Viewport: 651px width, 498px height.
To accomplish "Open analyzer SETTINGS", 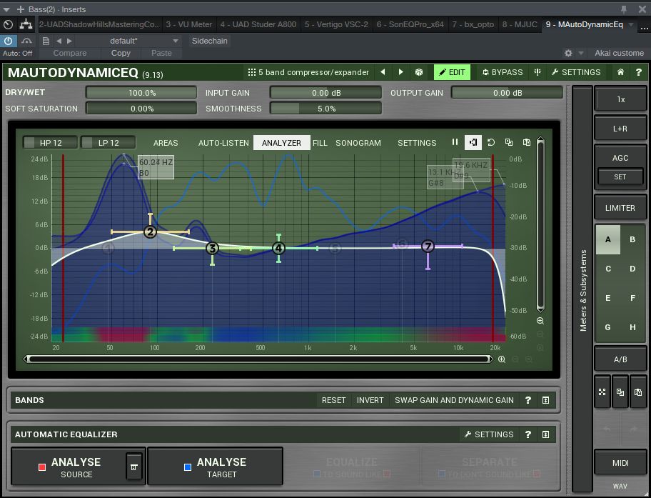I will pyautogui.click(x=417, y=143).
